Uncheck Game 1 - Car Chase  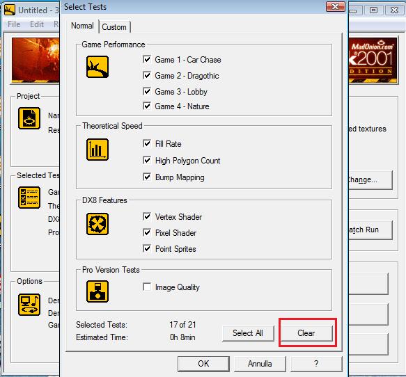147,59
